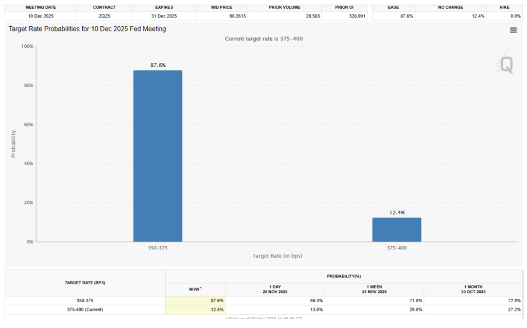
Task: Click the ZQZ5 contract cell
Action: point(104,16)
